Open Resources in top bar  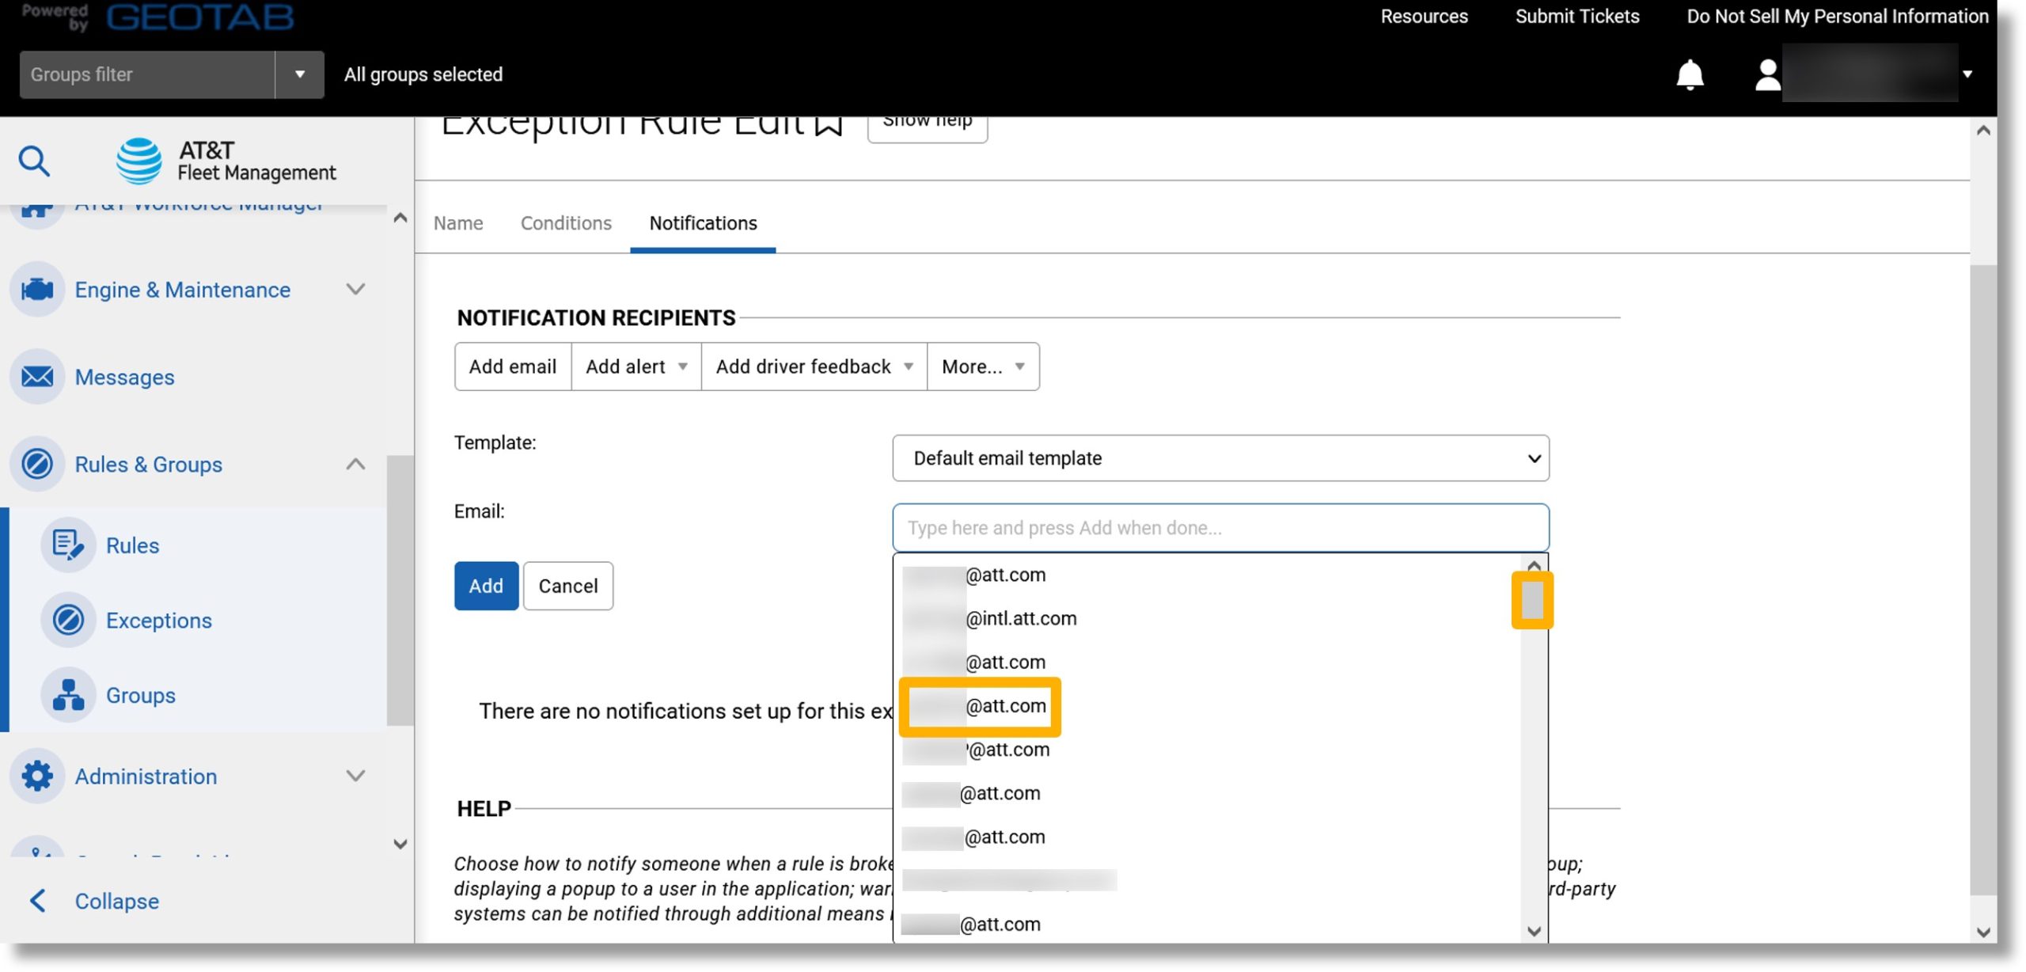click(x=1424, y=16)
